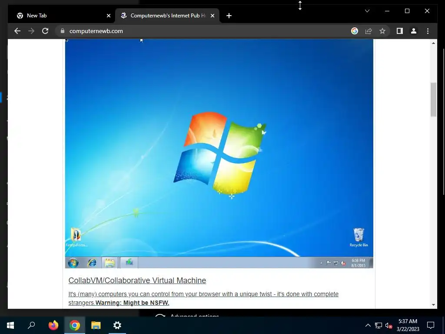Close the Computernewb's Internet Pub tab

click(212, 16)
